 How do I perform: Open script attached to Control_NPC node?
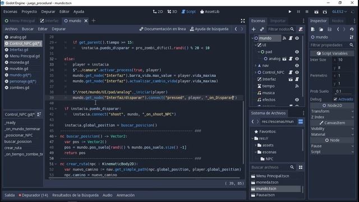[291, 72]
